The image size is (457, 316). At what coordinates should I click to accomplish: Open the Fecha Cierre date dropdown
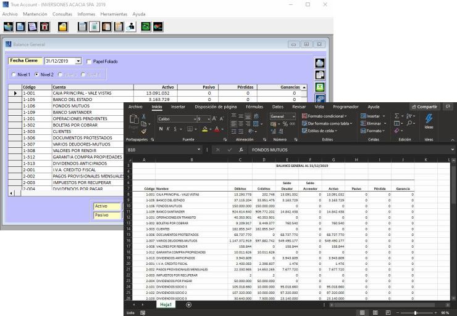point(78,61)
